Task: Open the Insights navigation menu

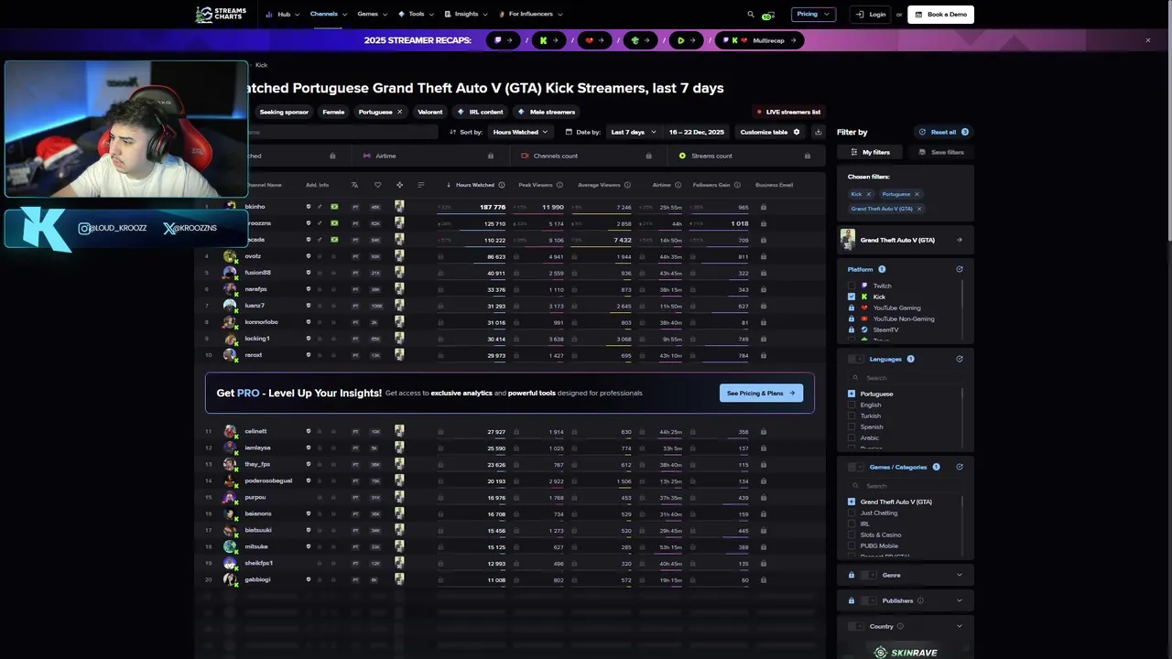Action: coord(466,15)
